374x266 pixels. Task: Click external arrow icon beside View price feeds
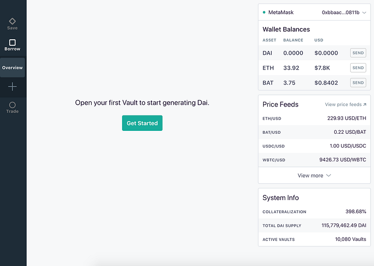coord(365,105)
